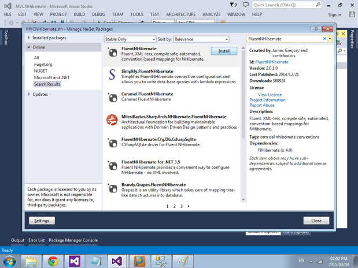Go to results page 3

point(182,206)
